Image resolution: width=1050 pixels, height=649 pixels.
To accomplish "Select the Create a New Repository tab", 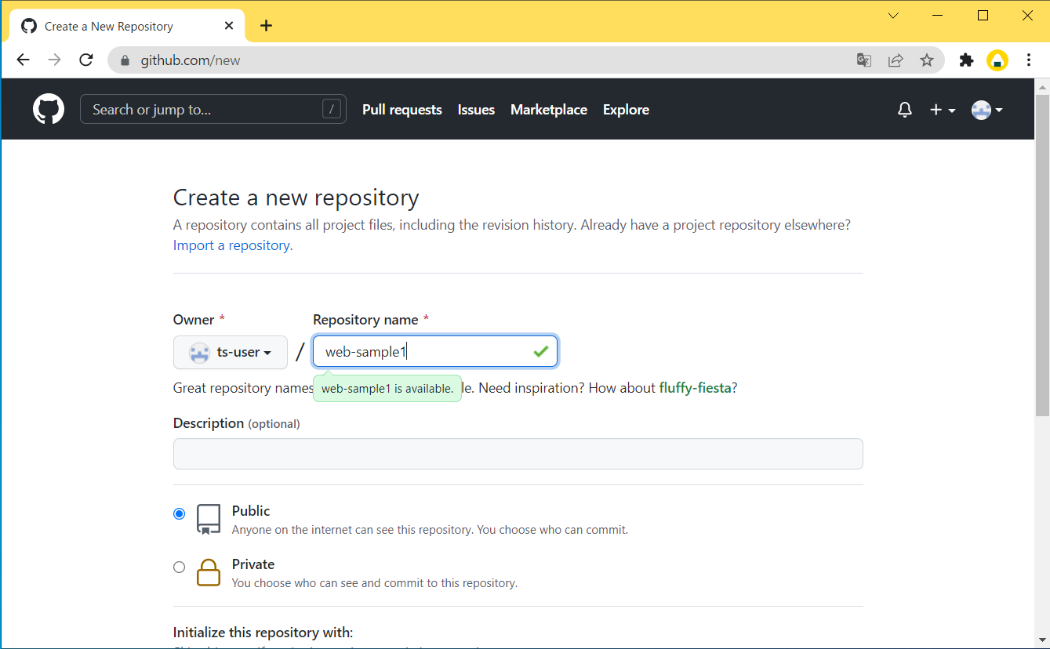I will (128, 26).
